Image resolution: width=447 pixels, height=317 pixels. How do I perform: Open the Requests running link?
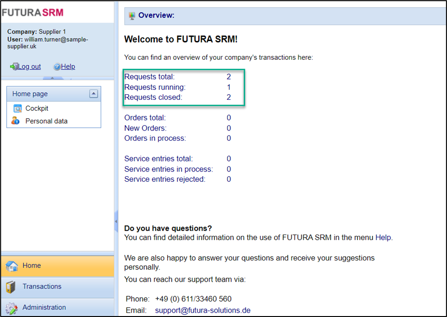pyautogui.click(x=154, y=87)
